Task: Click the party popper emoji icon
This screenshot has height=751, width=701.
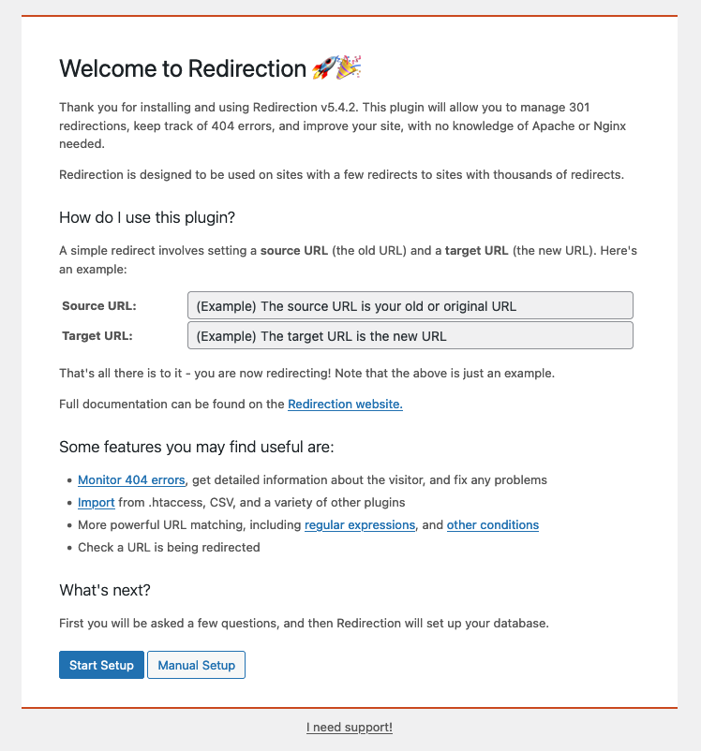Action: [x=349, y=67]
